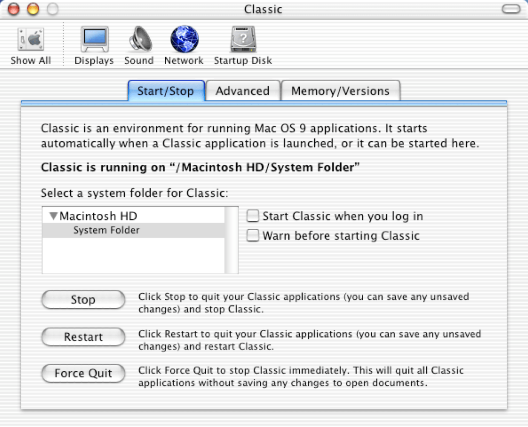Collapse the Macintosh HD disclosure triangle
Viewport: 528px width, 427px height.
(53, 216)
